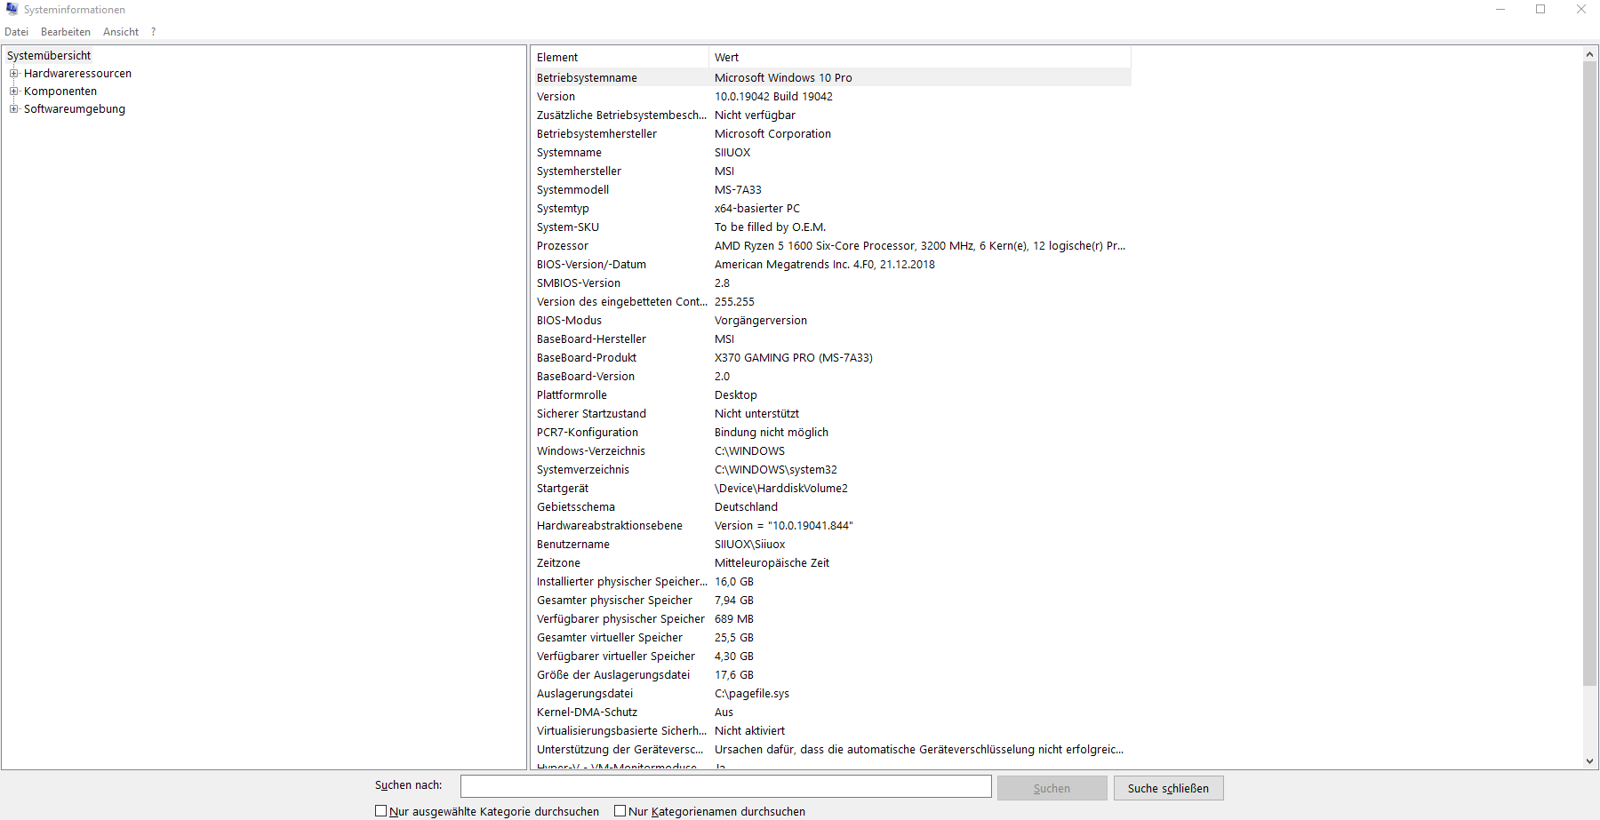The height and width of the screenshot is (820, 1600).
Task: Select the Sicherer Startzustand row
Action: tap(831, 414)
